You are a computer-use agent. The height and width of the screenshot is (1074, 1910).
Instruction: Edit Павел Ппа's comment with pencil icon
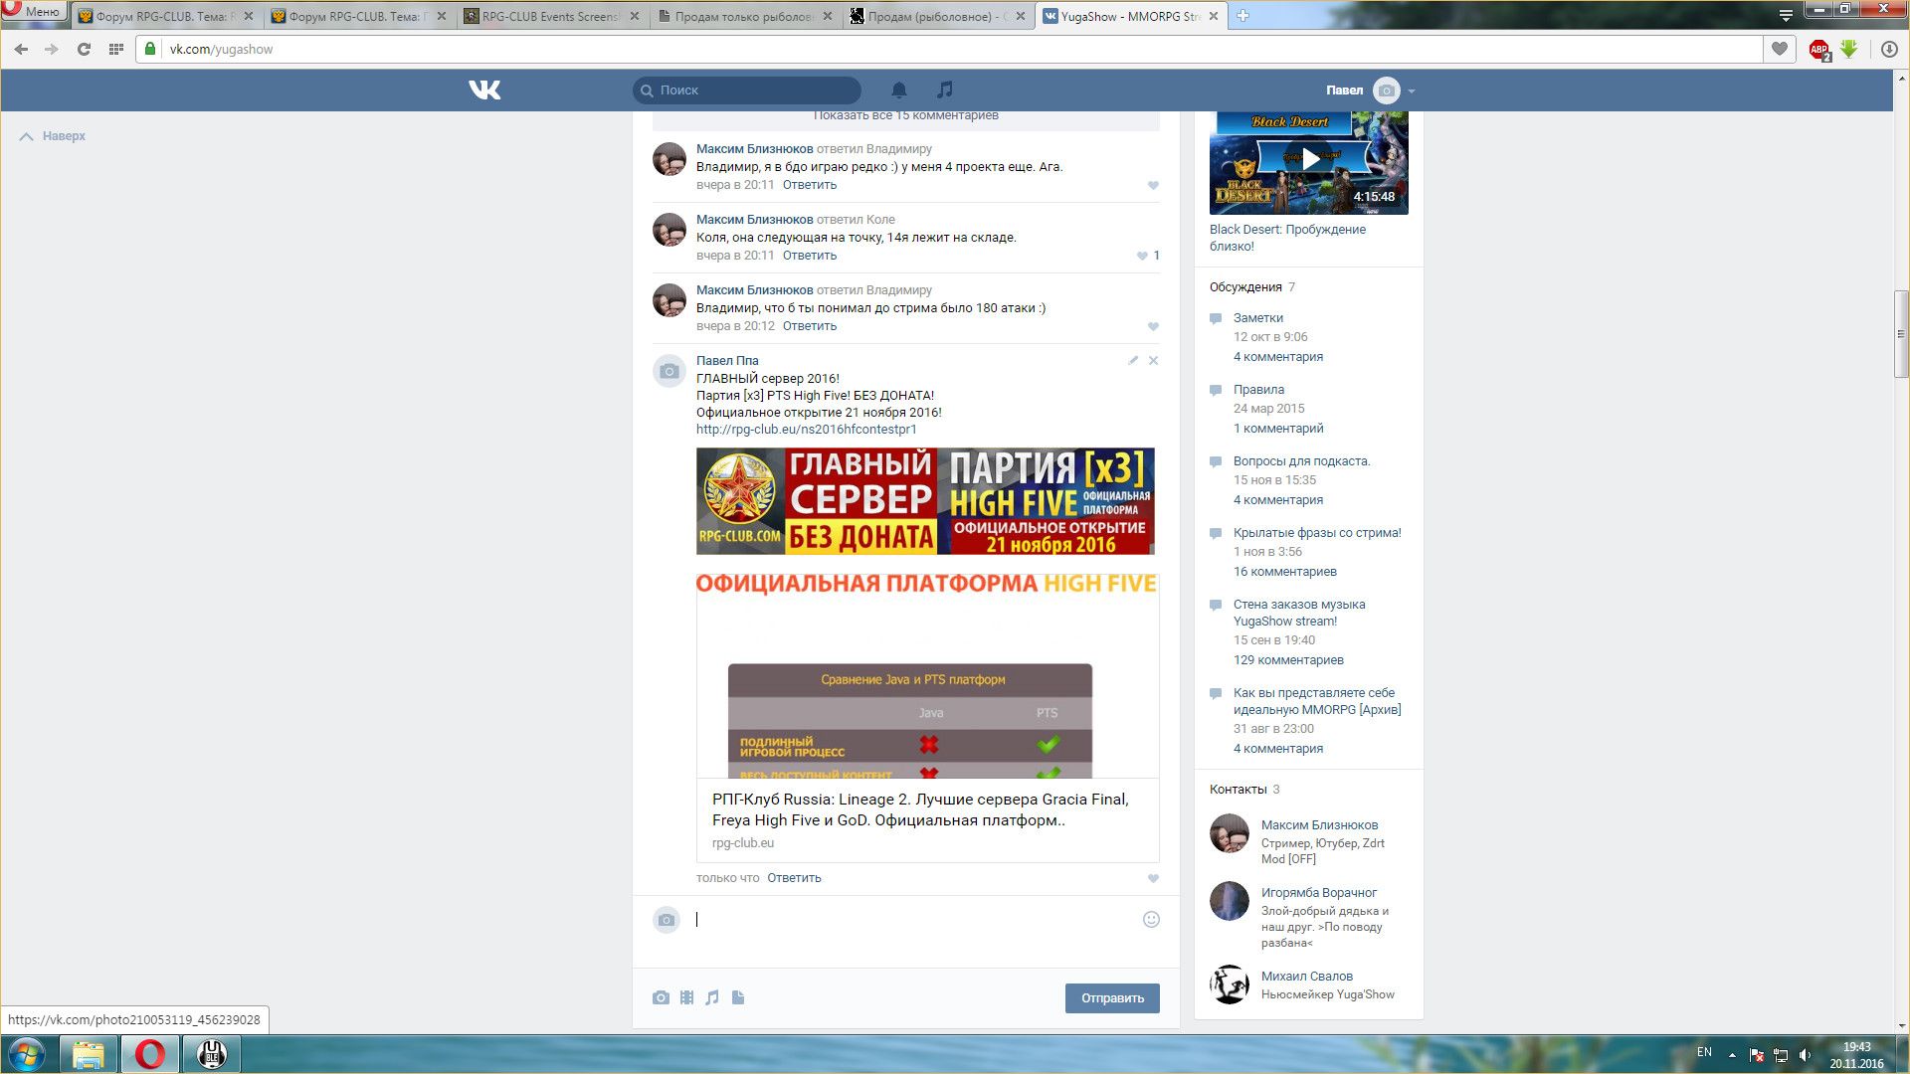(x=1133, y=360)
